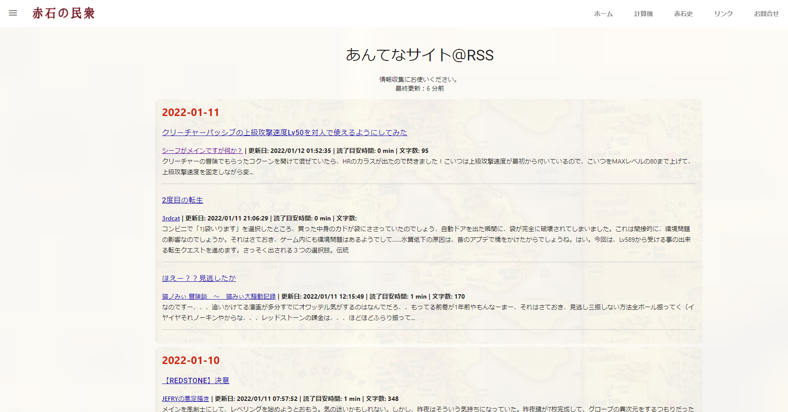
Task: Click the あんてなサイト@RSS page title
Action: point(420,55)
